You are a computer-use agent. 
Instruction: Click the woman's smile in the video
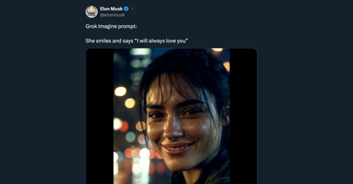[x=178, y=147]
